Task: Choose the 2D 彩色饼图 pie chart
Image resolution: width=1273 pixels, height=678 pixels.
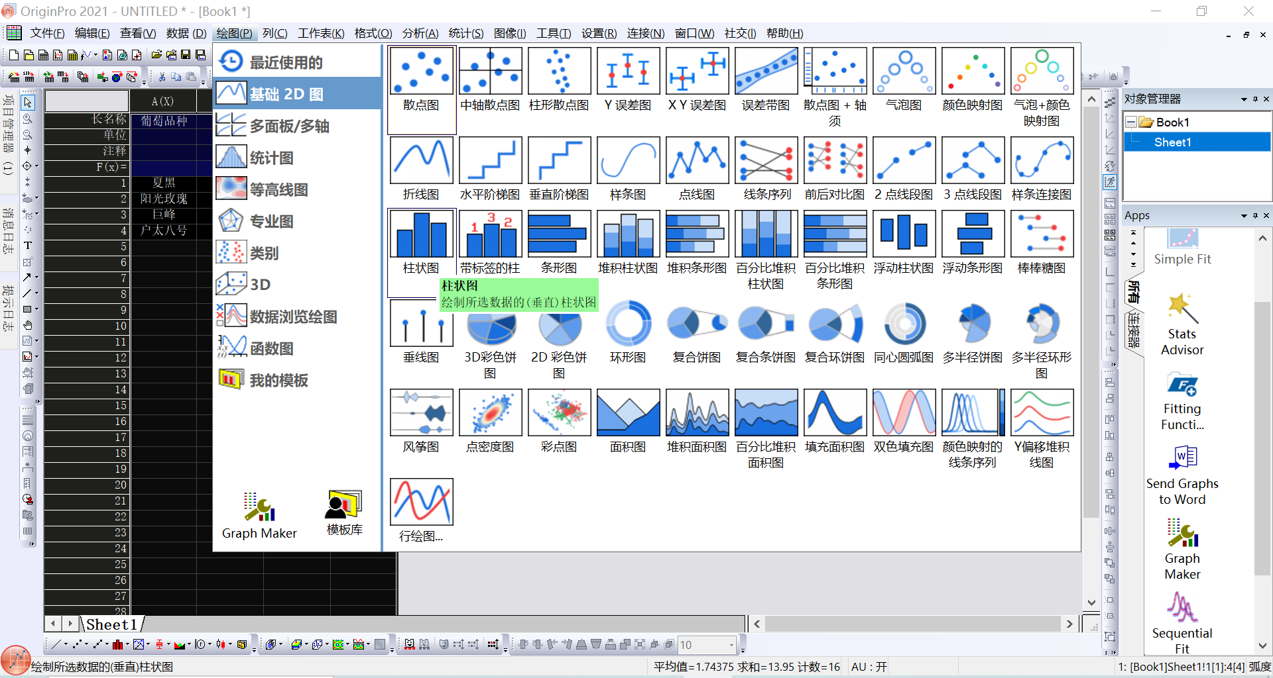Action: pos(559,324)
